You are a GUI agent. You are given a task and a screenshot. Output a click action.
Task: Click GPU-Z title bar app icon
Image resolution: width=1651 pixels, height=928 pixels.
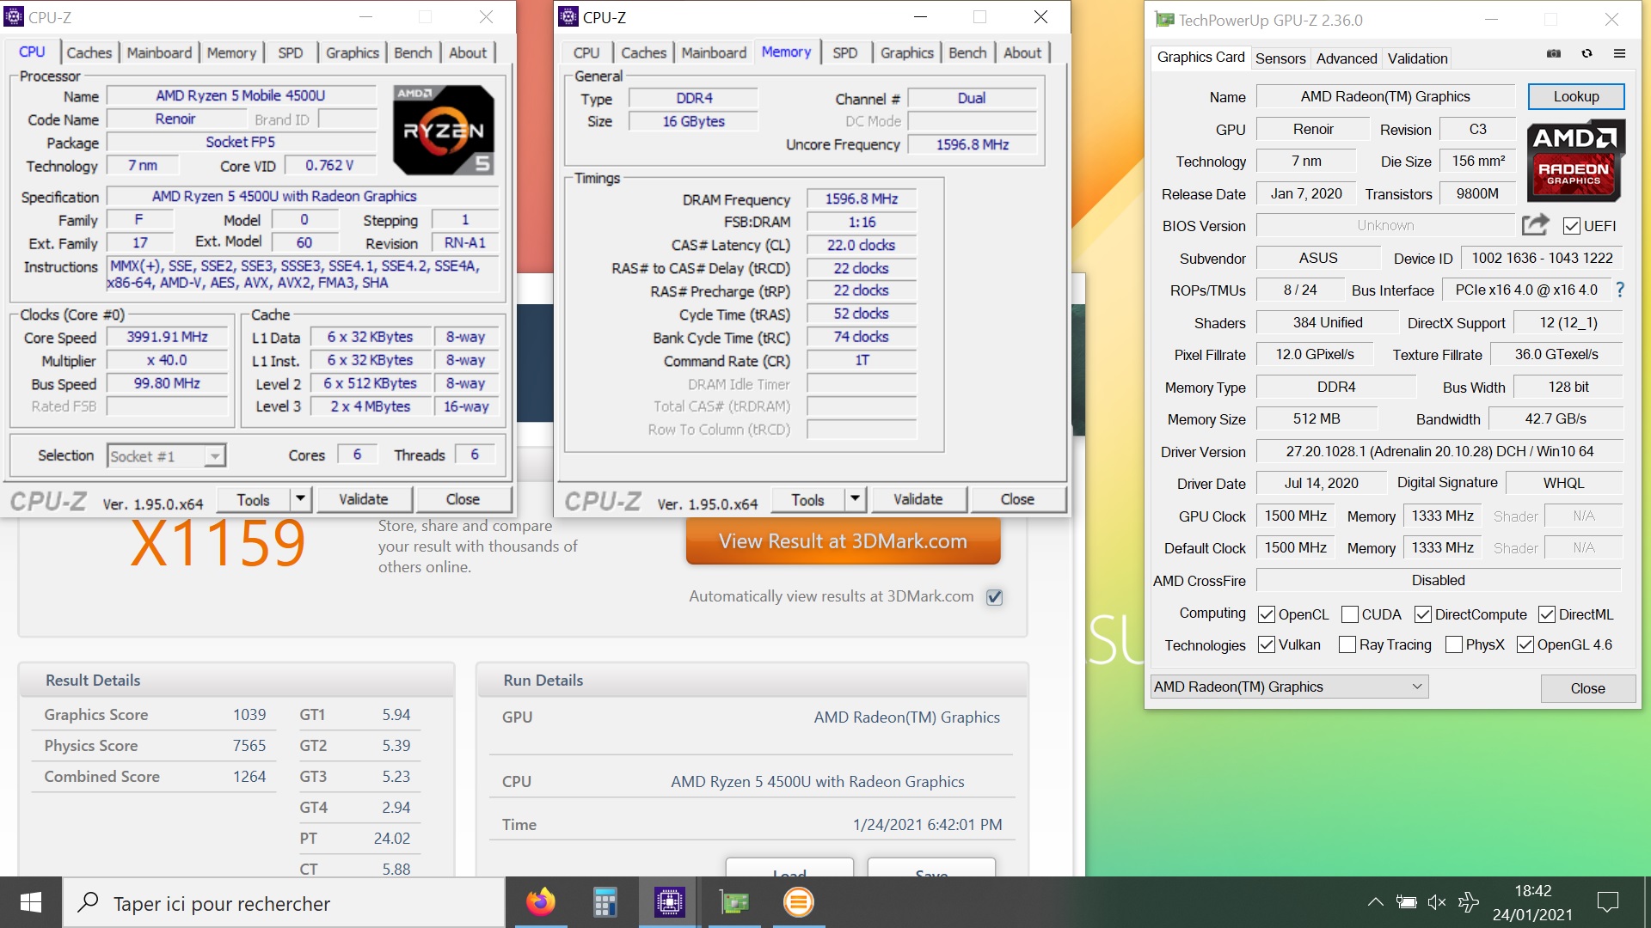coord(1164,20)
